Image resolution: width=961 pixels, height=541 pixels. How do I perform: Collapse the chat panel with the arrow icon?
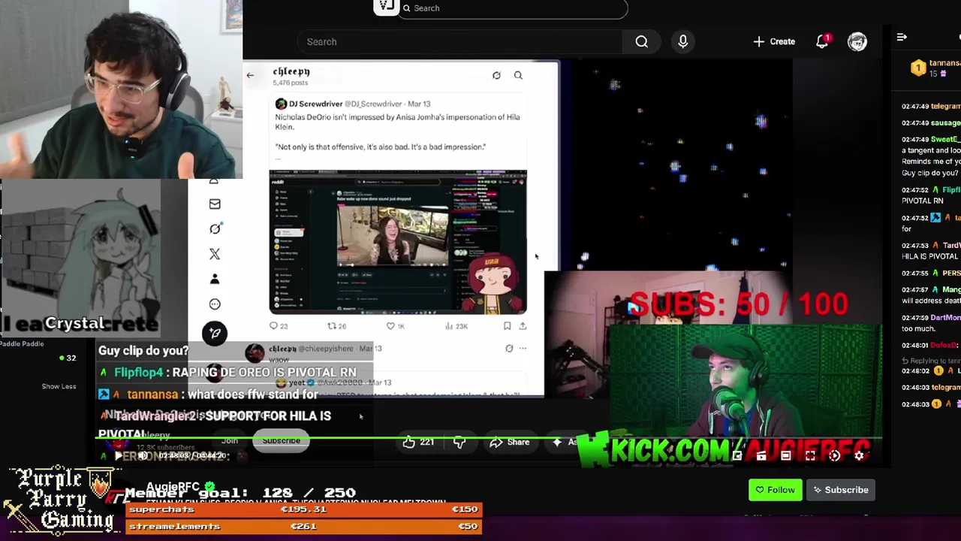pos(902,37)
